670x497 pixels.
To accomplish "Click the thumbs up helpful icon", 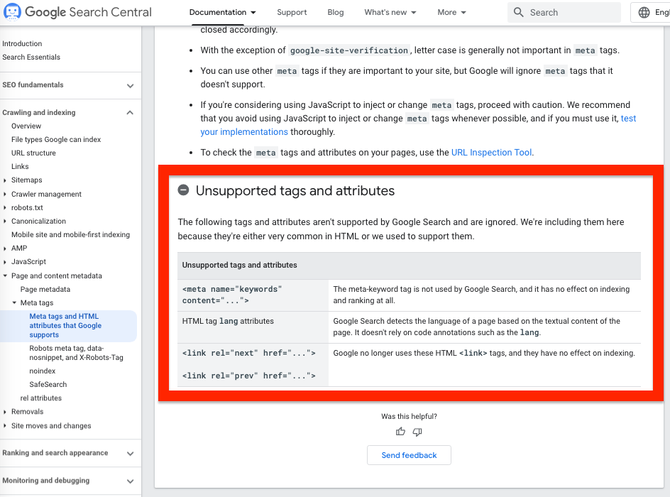I will pos(400,432).
